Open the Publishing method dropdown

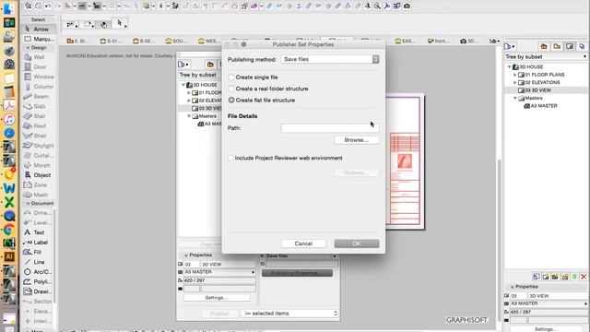[330, 59]
